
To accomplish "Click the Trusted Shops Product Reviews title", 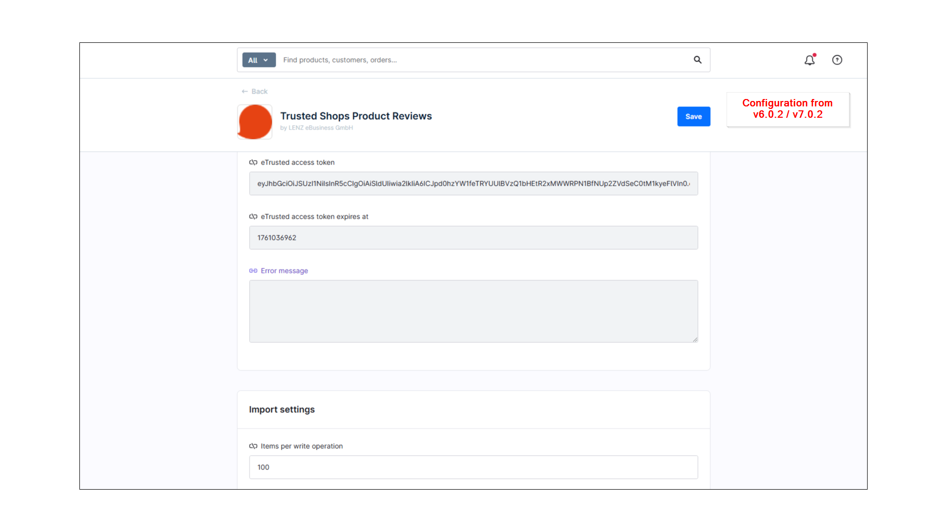I will tap(356, 116).
